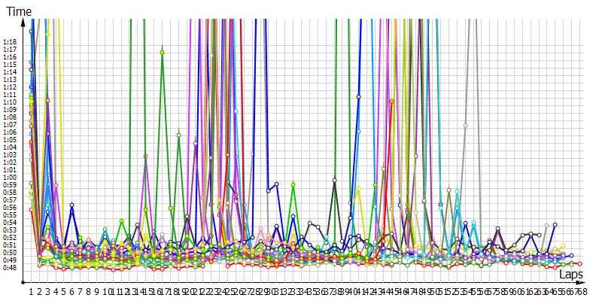
Task: Click the 1:00 label on time axis
Action: [x=10, y=177]
